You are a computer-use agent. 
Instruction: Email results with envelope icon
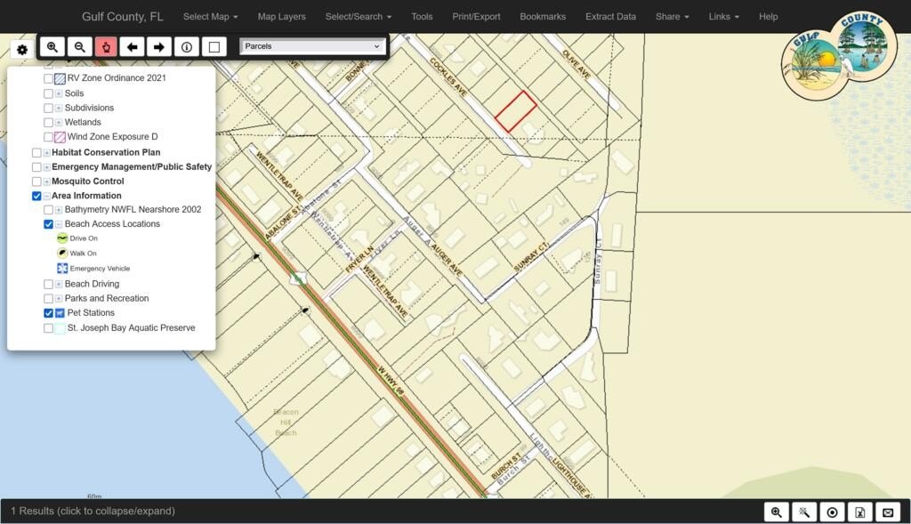click(x=888, y=512)
